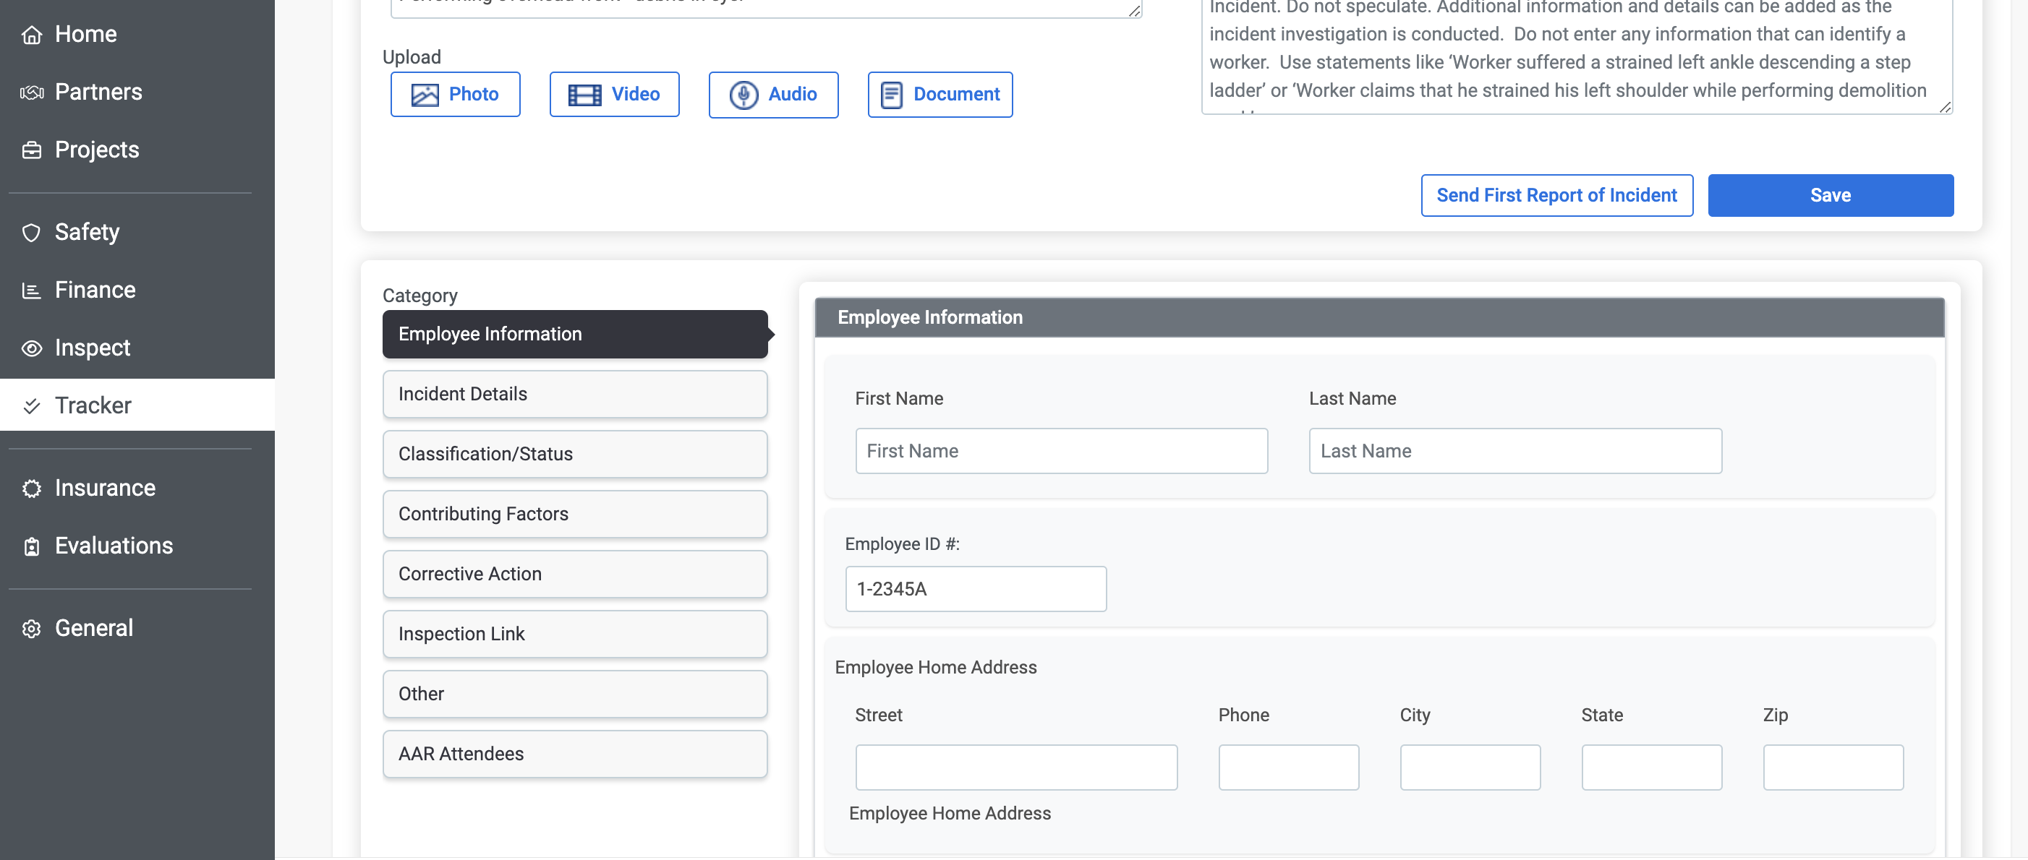Click the Employee Information panel header

click(1379, 318)
